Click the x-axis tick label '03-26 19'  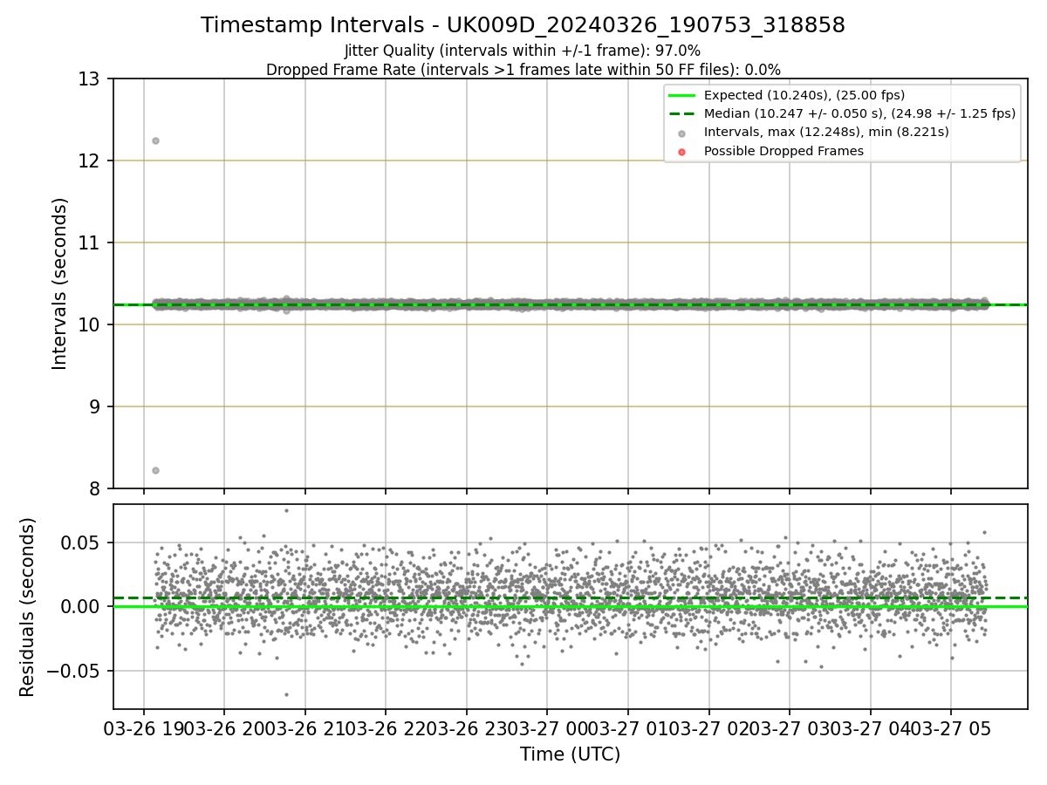click(x=144, y=729)
